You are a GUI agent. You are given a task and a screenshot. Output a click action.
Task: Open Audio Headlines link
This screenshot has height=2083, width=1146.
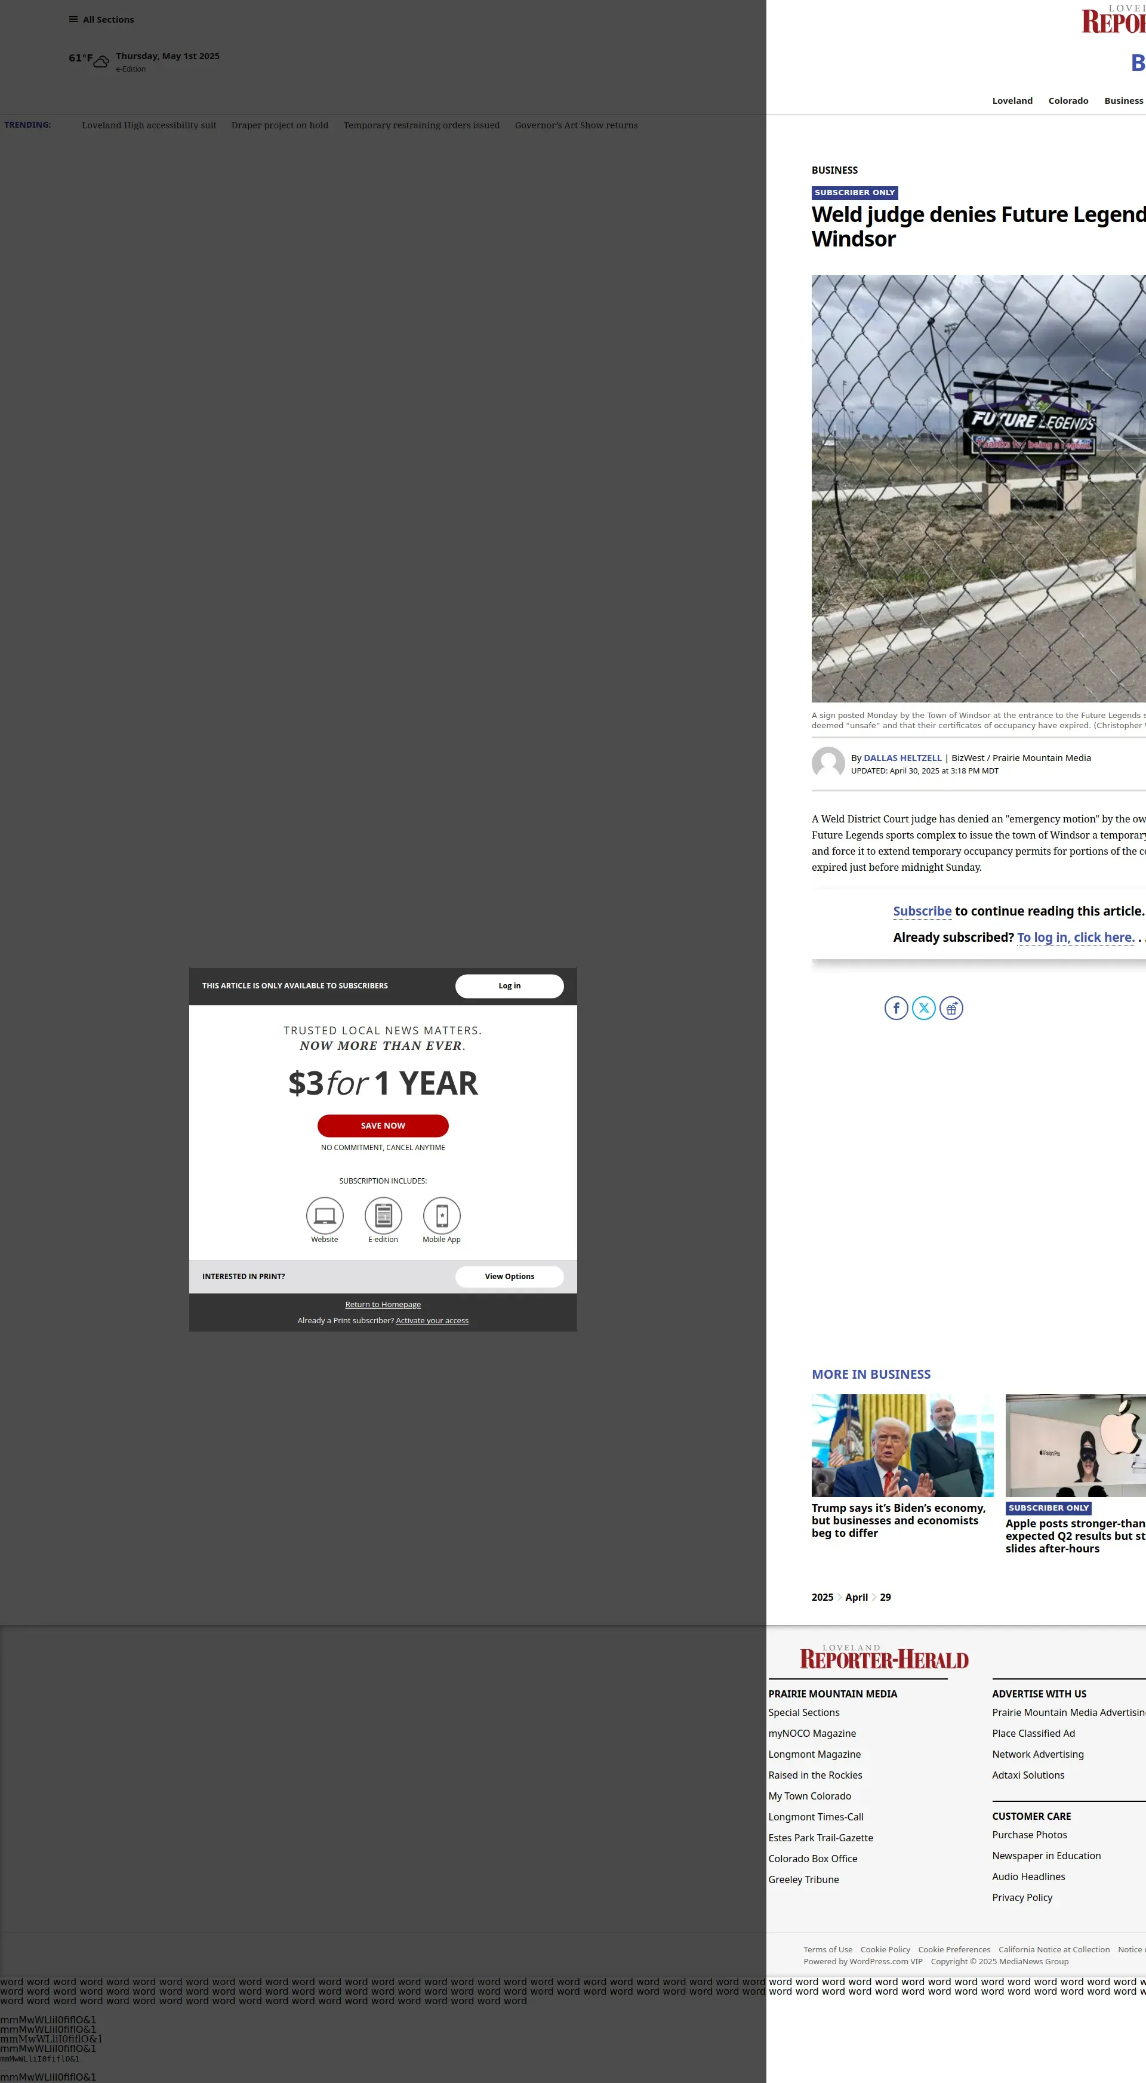(1029, 1877)
